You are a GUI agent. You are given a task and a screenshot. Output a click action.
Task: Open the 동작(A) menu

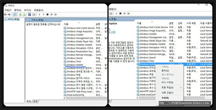pyautogui.click(x=18, y=10)
